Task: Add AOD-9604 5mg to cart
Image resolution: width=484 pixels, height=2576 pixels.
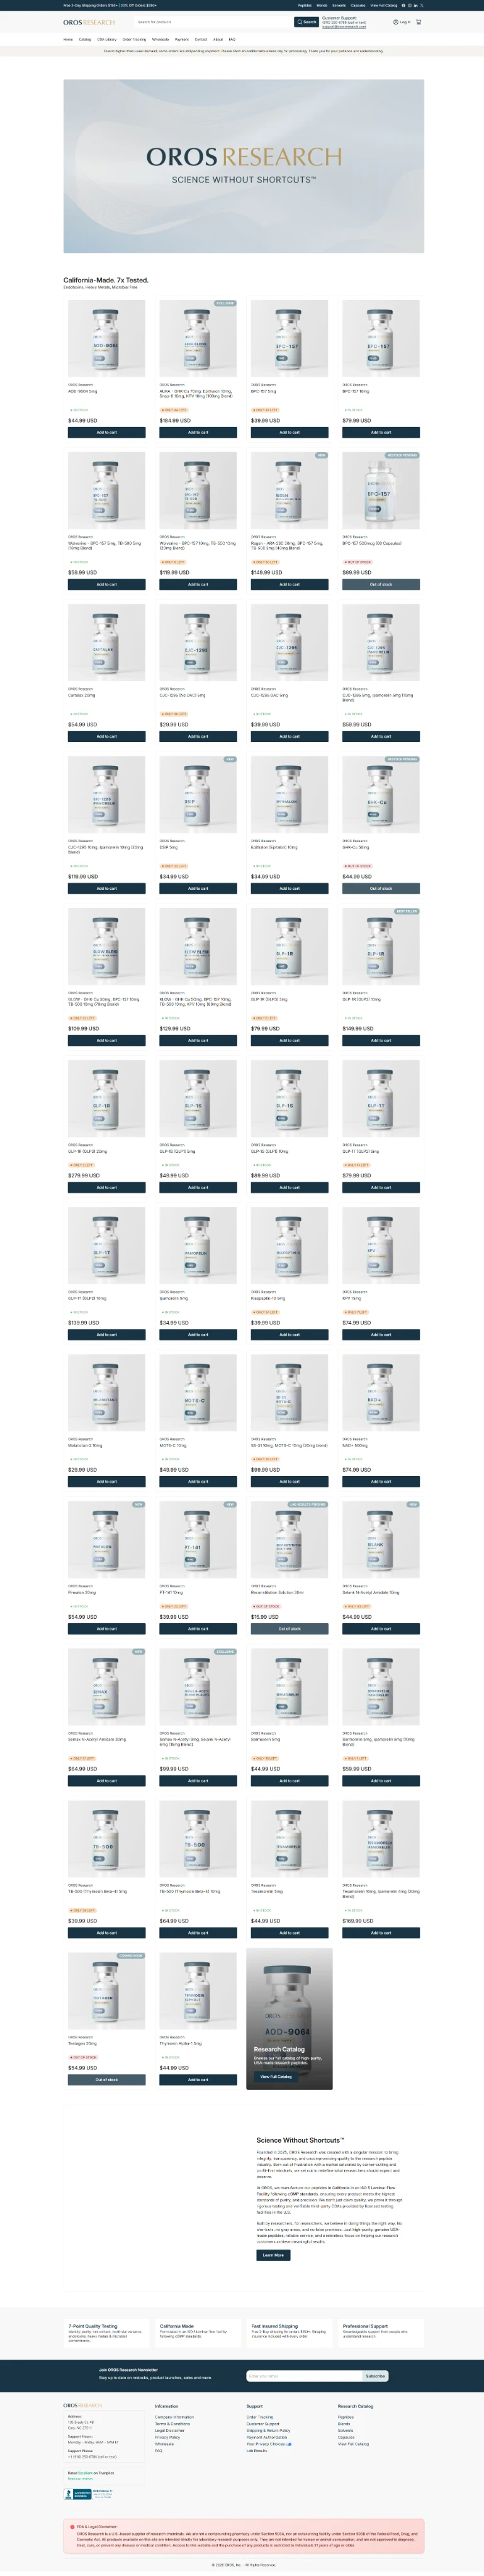Action: (106, 432)
